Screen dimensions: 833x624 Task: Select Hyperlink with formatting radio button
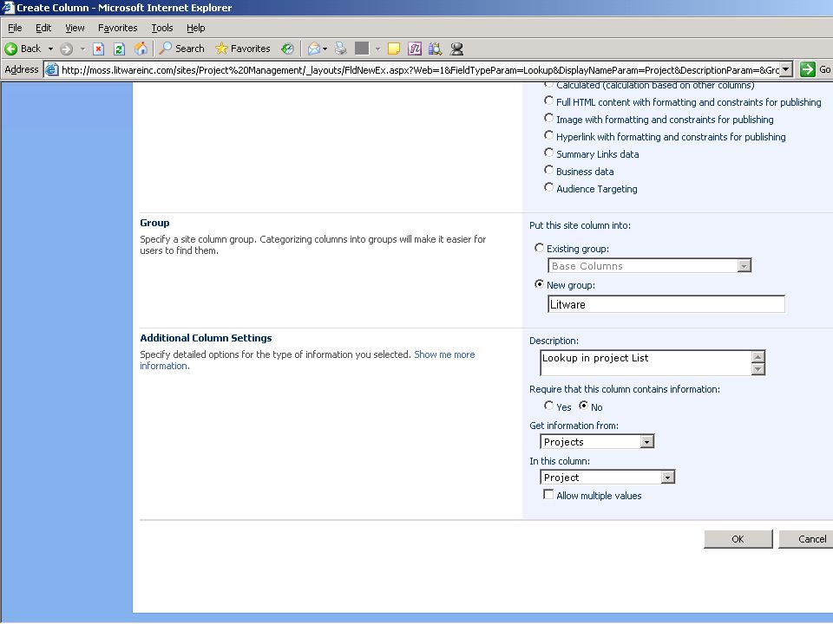(x=548, y=136)
